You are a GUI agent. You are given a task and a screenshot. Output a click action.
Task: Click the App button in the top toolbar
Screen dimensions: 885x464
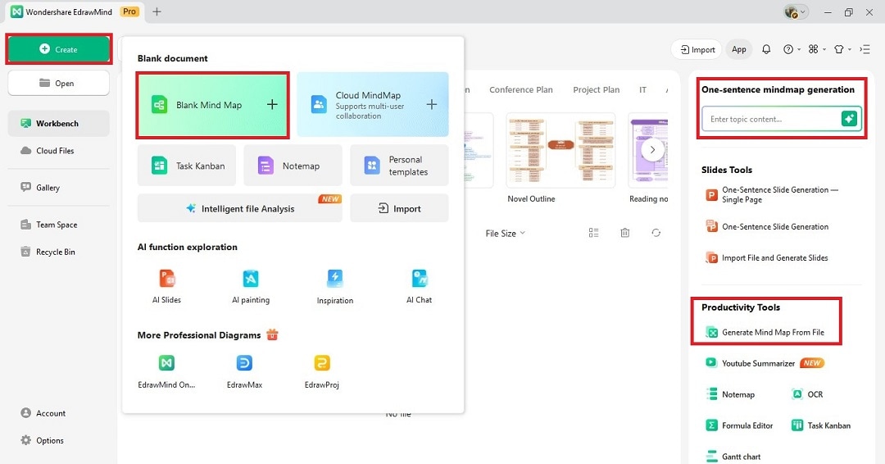tap(739, 50)
